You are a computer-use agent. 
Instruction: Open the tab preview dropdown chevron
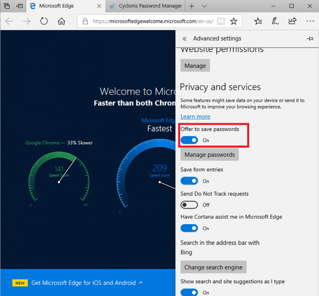tap(204, 6)
